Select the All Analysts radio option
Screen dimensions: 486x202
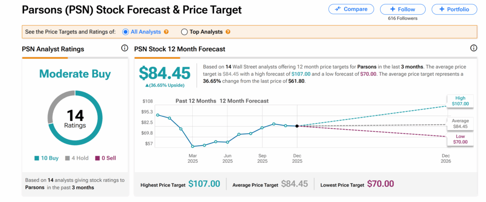pyautogui.click(x=126, y=32)
